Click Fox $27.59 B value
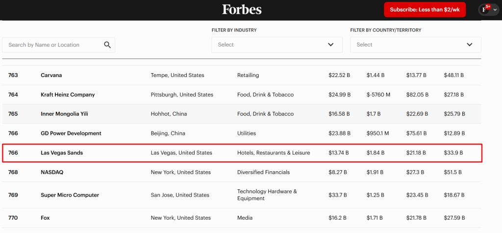Image resolution: width=502 pixels, height=233 pixels. tap(454, 218)
